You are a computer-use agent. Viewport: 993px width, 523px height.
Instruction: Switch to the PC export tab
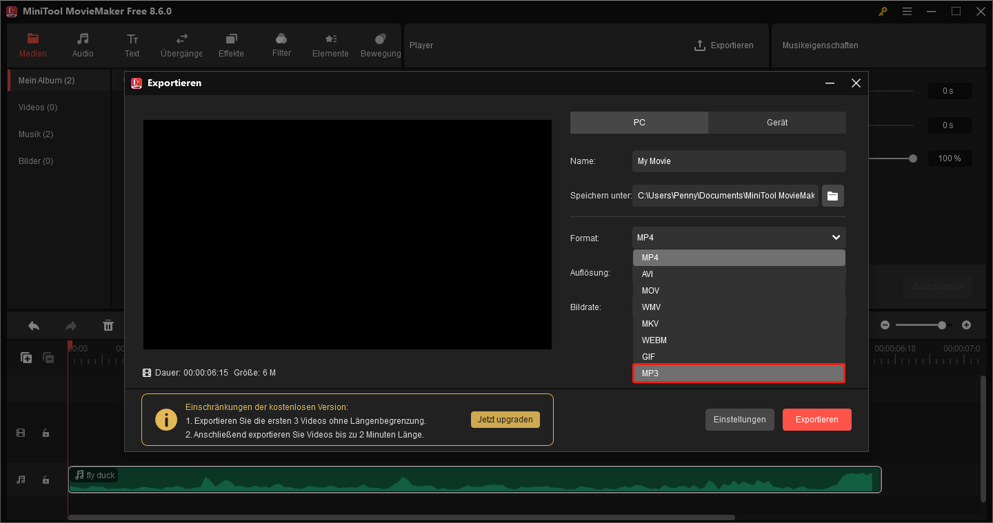coord(639,123)
